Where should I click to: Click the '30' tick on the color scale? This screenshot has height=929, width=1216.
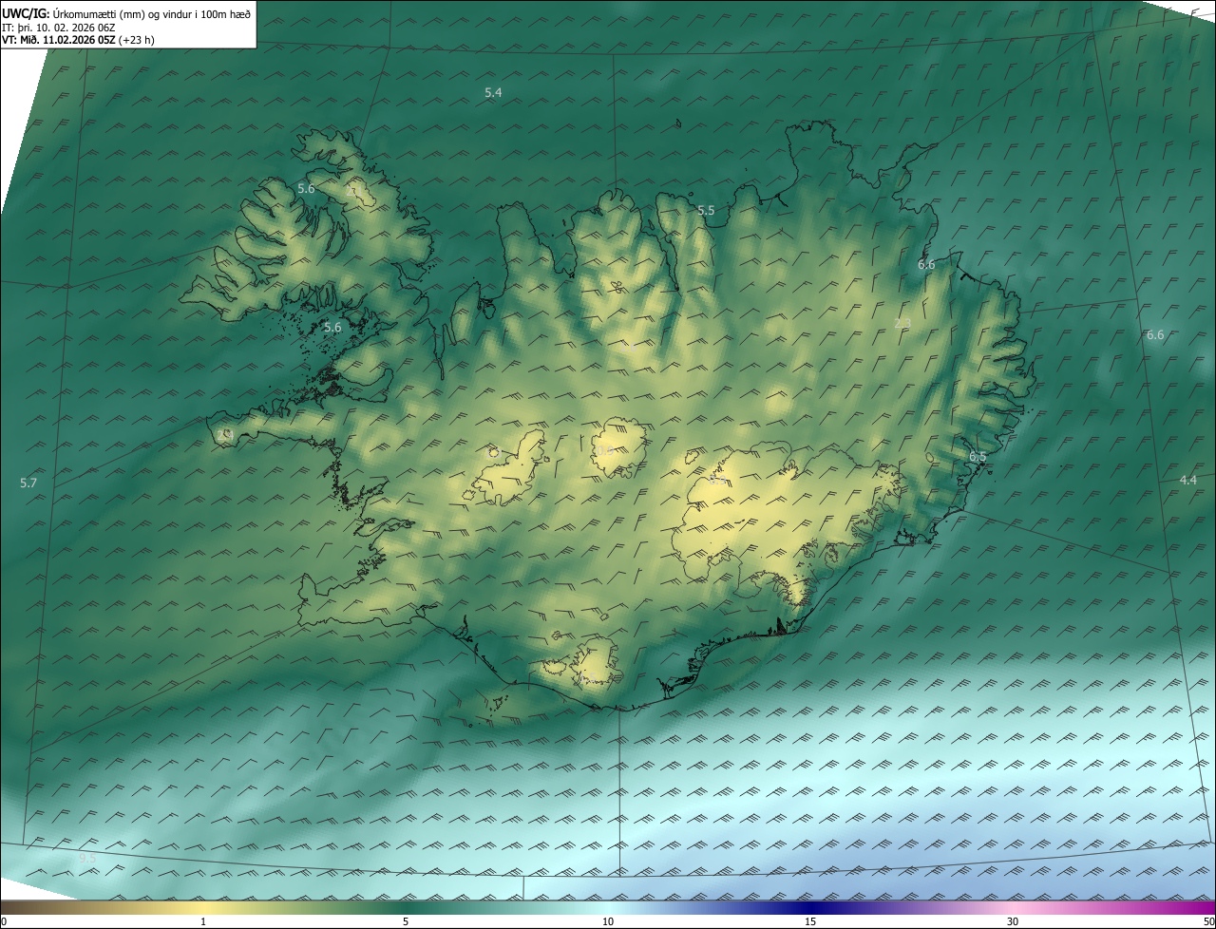pos(1013,921)
